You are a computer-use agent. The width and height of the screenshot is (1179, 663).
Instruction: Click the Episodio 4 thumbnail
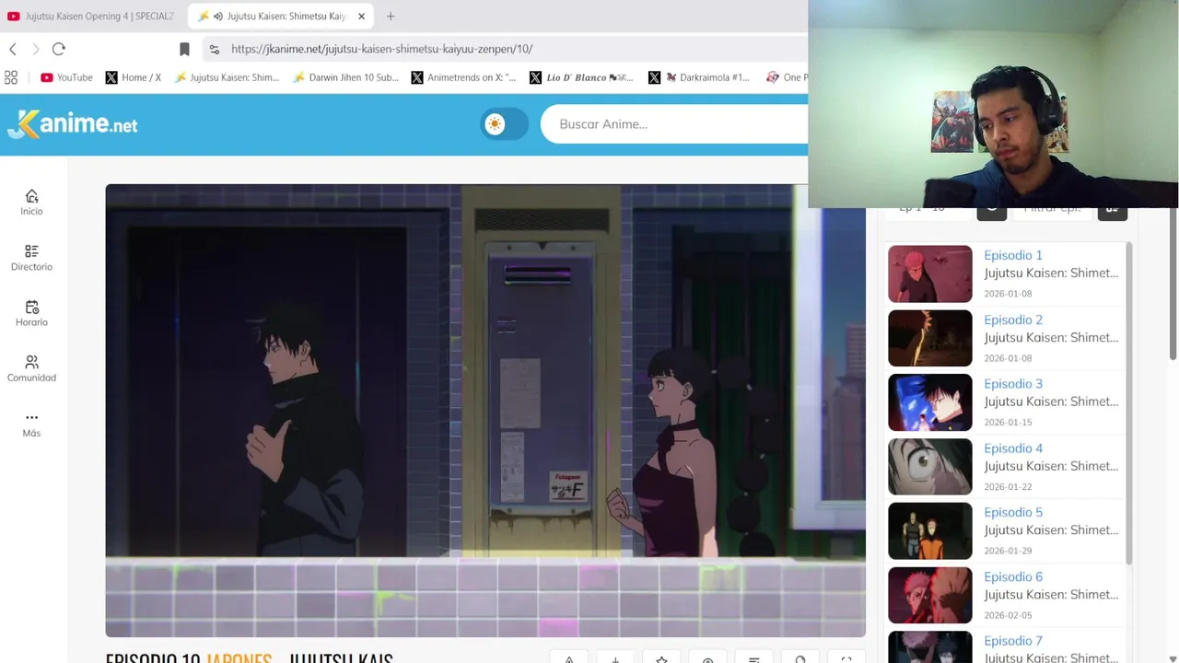(929, 467)
